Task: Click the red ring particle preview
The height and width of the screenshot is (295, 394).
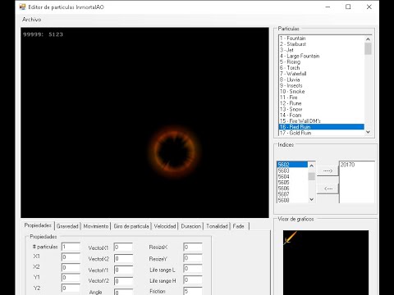Action: click(x=175, y=152)
